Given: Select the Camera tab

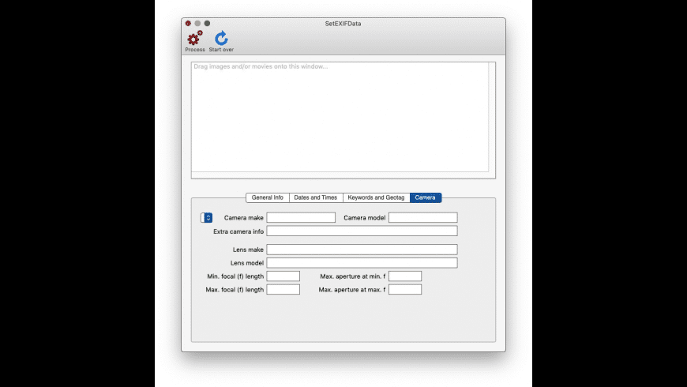Looking at the screenshot, I should (x=426, y=197).
